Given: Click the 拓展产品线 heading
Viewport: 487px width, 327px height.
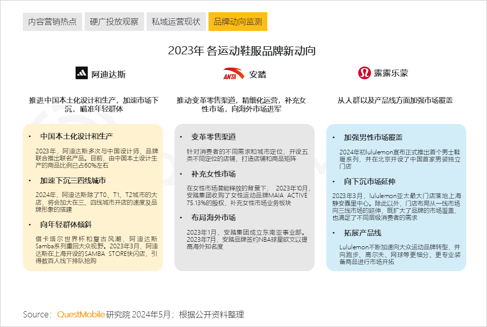Looking at the screenshot, I should click(363, 233).
